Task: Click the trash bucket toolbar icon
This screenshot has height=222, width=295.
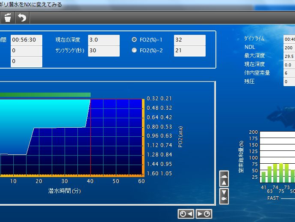Action: click(x=8, y=18)
